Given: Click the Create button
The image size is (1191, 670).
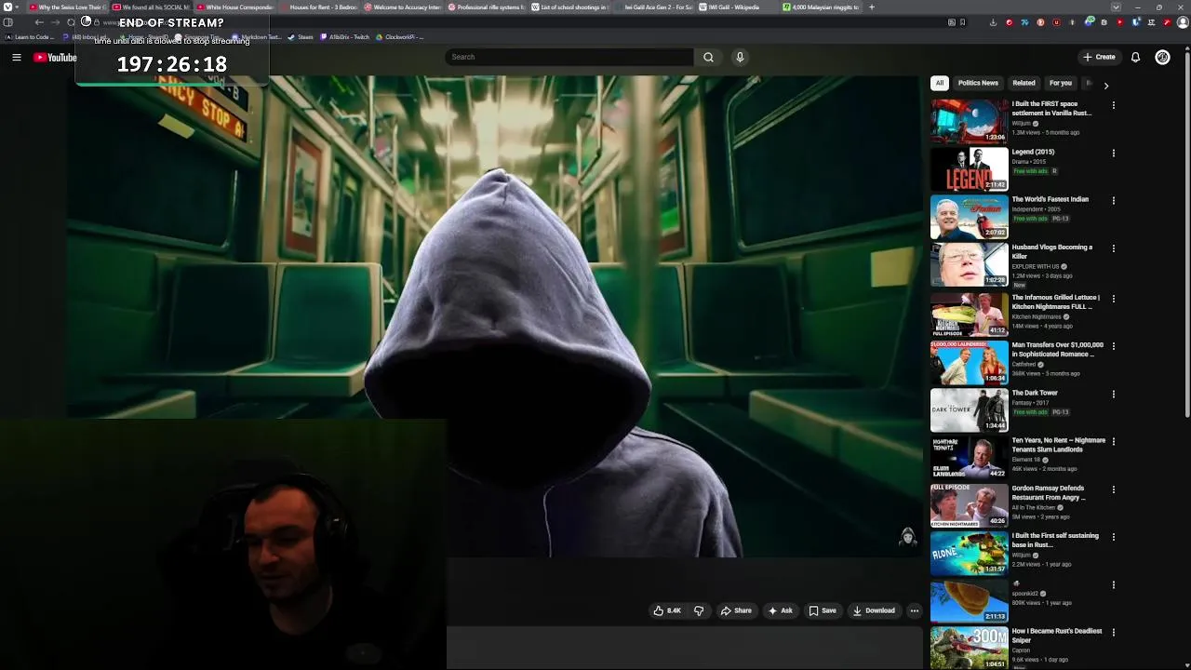Looking at the screenshot, I should pos(1099,58).
